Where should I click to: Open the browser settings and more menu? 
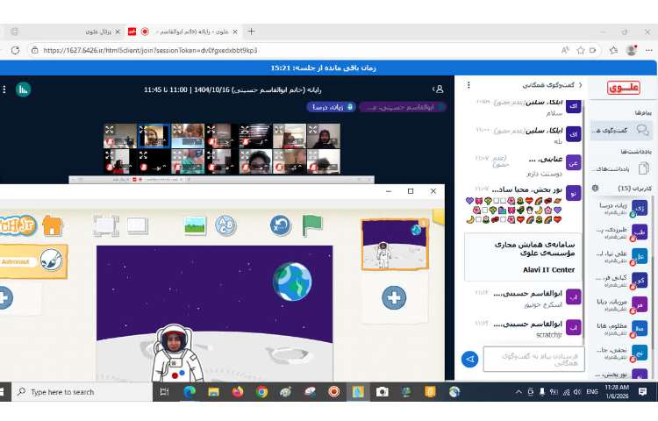[x=648, y=50]
